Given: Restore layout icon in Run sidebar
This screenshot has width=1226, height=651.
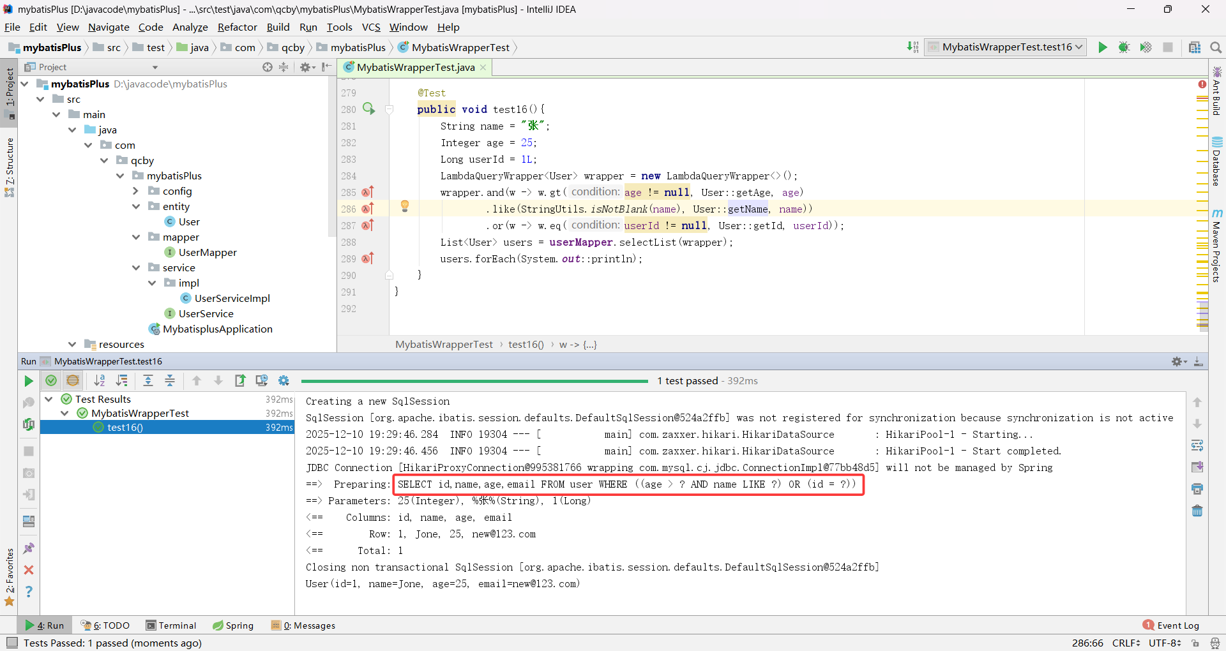Looking at the screenshot, I should (29, 521).
